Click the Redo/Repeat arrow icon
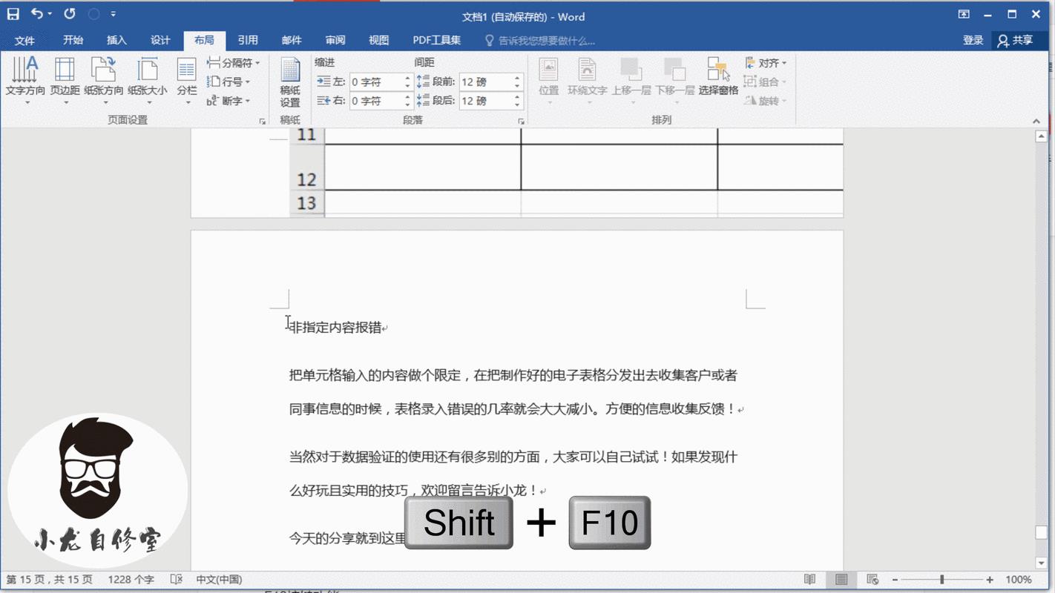This screenshot has width=1055, height=593. click(x=70, y=13)
